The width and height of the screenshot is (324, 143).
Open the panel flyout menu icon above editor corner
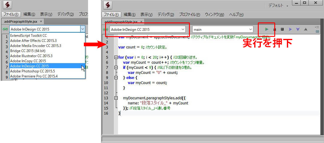[x=317, y=27]
